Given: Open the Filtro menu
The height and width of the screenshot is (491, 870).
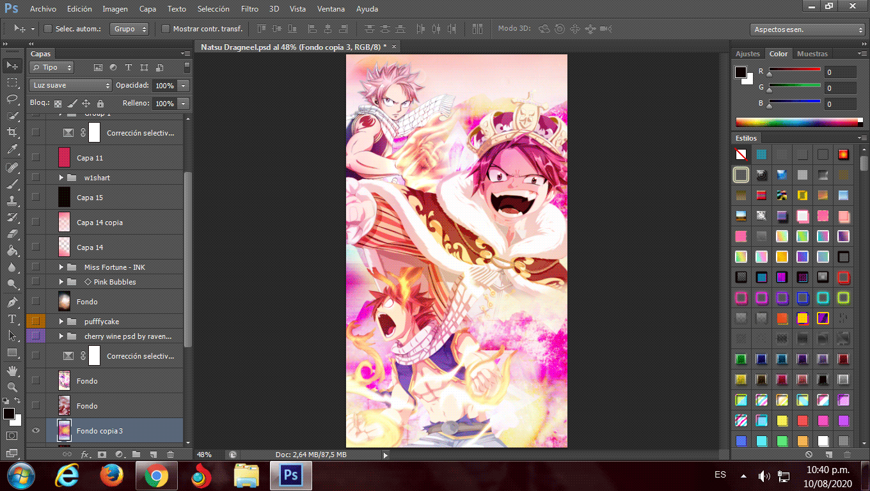Looking at the screenshot, I should coord(249,9).
